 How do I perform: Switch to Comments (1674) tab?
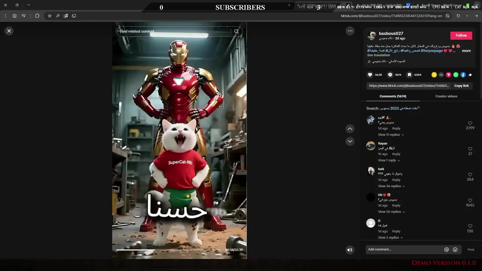point(393,96)
